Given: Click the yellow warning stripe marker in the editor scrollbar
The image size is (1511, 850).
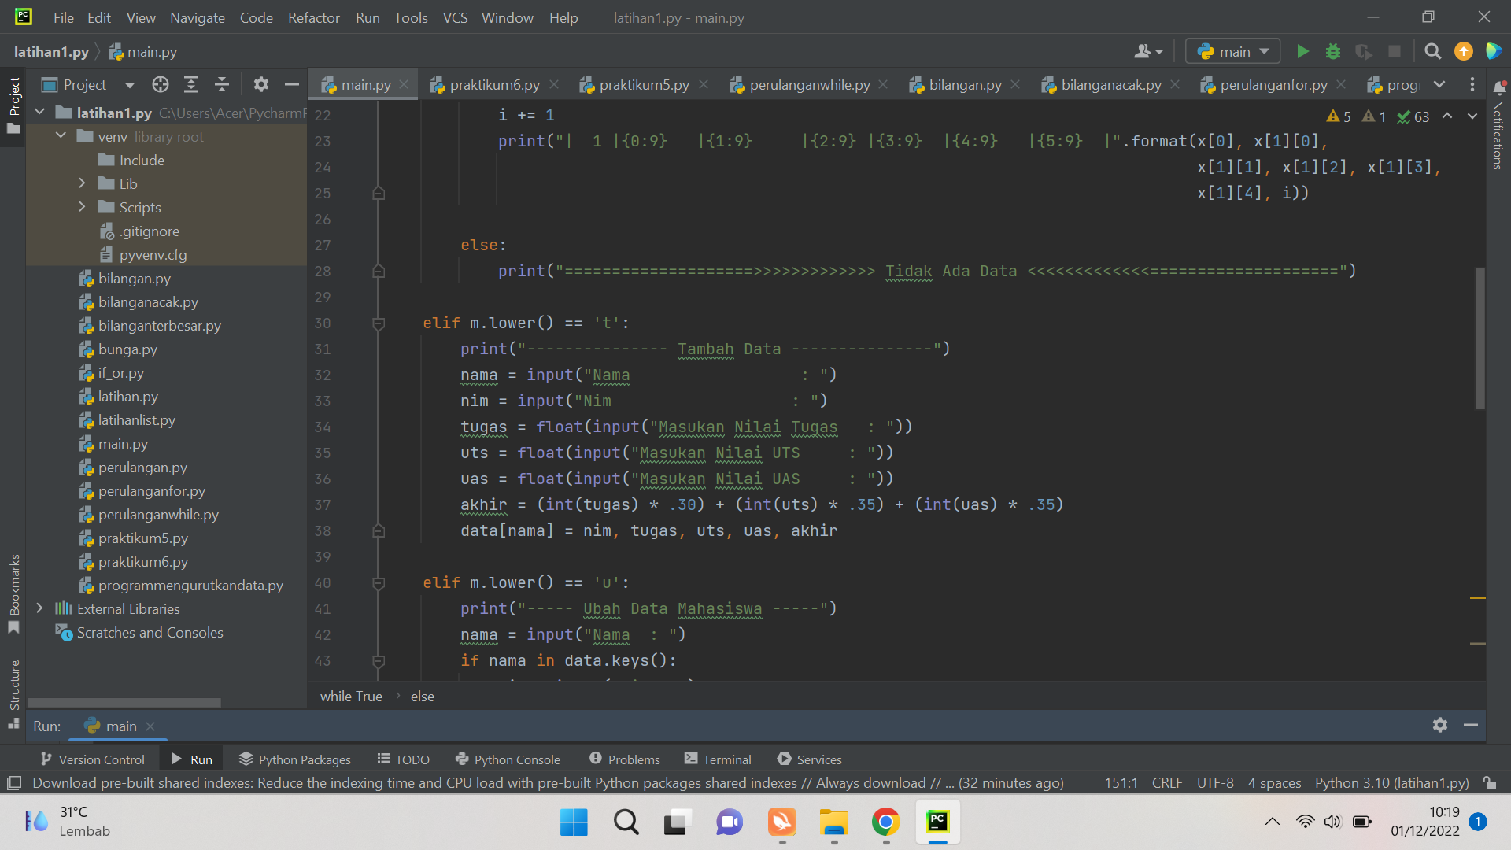Looking at the screenshot, I should (1478, 598).
